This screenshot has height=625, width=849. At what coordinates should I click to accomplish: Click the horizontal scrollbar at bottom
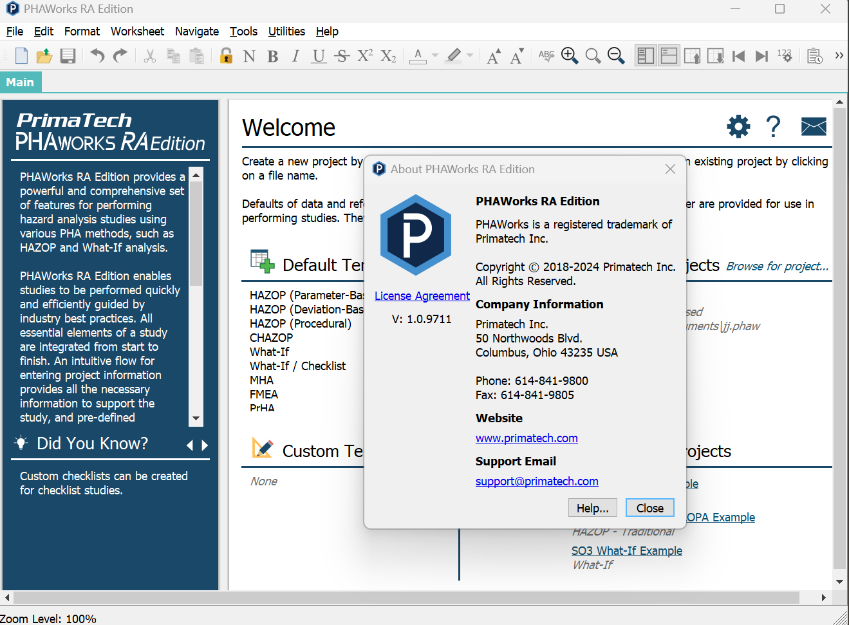[415, 597]
